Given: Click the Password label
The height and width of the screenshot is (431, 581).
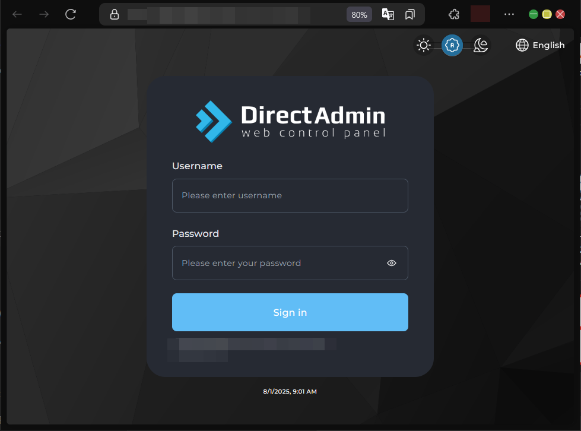Looking at the screenshot, I should [x=195, y=233].
